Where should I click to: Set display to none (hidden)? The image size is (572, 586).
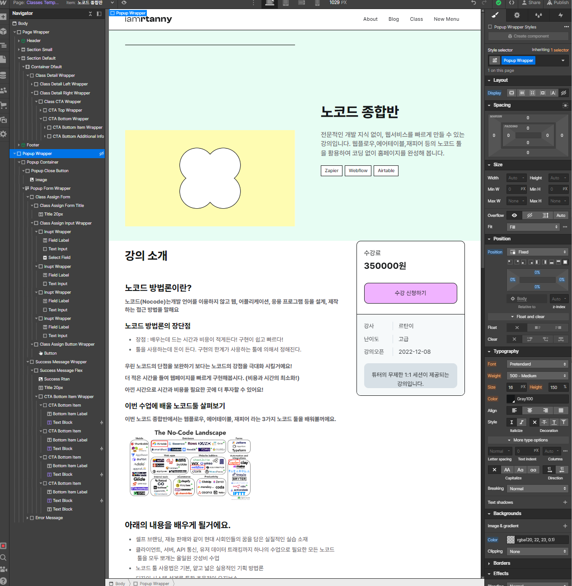pyautogui.click(x=563, y=93)
